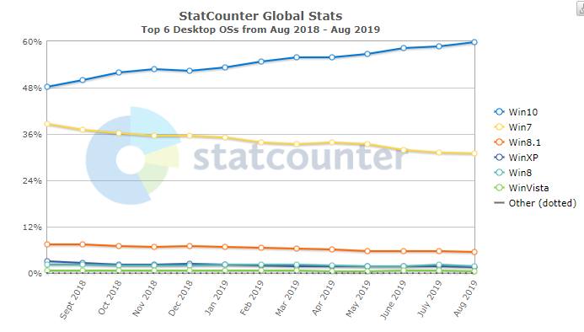Click the download icon at top right
584x332 pixels.
581,8
